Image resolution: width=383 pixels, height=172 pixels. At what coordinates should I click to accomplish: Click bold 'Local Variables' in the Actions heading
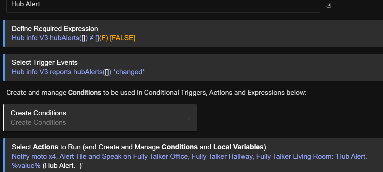pos(238,147)
